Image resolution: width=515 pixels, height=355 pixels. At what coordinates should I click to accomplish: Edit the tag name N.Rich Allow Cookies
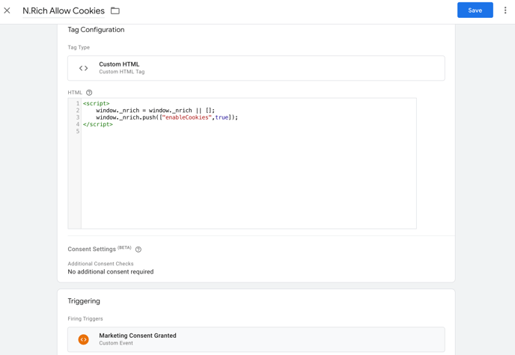(64, 10)
